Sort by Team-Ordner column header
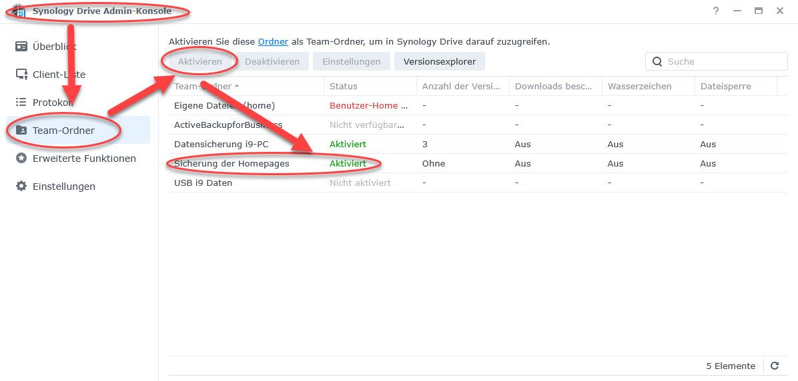Image resolution: width=798 pixels, height=381 pixels. click(x=203, y=86)
